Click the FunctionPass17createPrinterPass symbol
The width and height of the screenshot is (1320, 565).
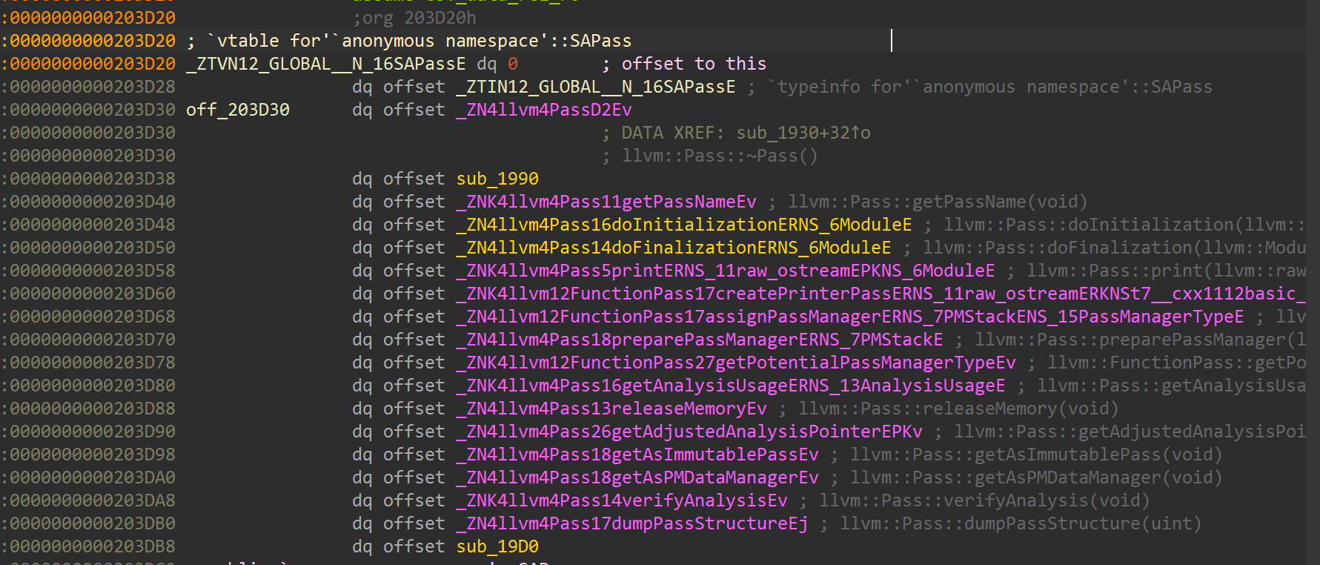click(x=880, y=294)
